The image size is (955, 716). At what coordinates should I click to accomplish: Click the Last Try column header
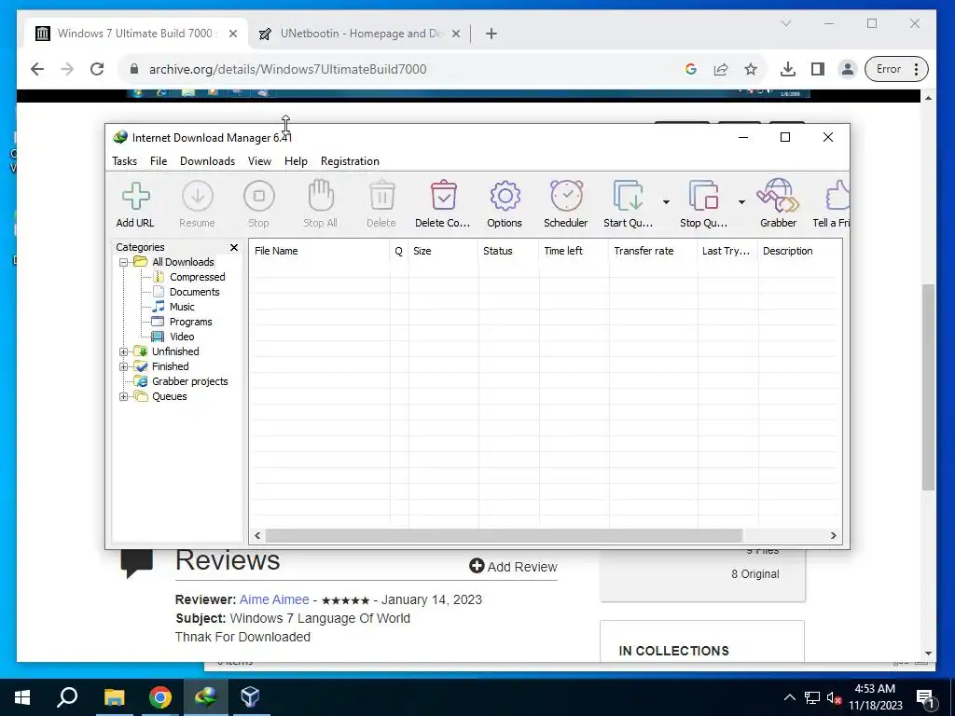[x=727, y=251]
